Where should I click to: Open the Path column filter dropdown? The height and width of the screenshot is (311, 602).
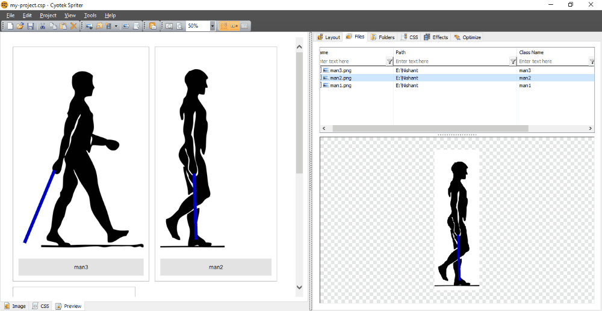click(x=513, y=61)
